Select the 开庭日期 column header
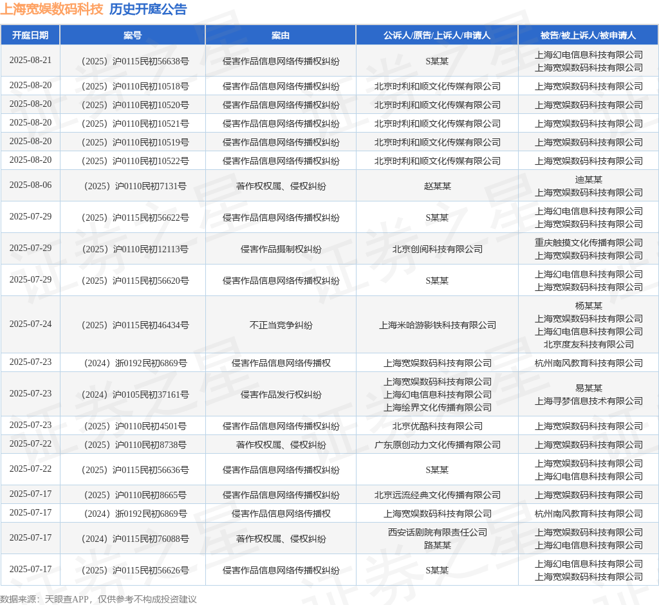The height and width of the screenshot is (605, 659). (x=30, y=35)
